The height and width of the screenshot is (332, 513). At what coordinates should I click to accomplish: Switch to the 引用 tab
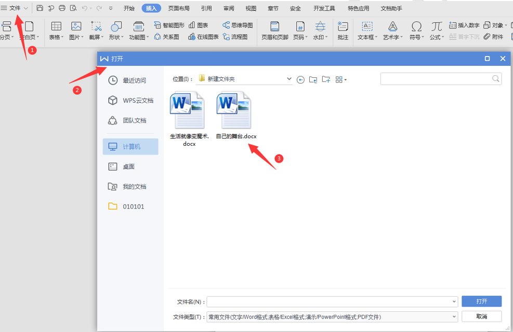tap(206, 8)
